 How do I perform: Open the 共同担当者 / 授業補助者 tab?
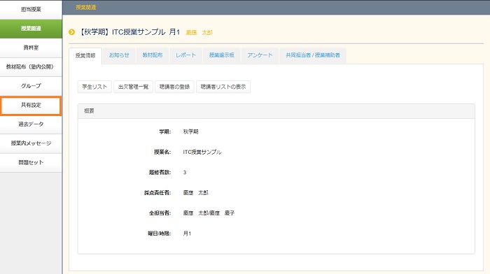(x=313, y=55)
